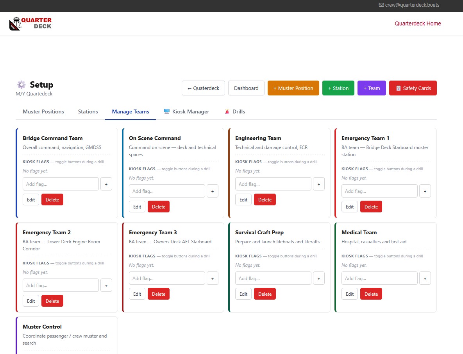Image resolution: width=463 pixels, height=354 pixels.
Task: Click 'Overall command, navigation, GMDSS' text
Action: [62, 147]
